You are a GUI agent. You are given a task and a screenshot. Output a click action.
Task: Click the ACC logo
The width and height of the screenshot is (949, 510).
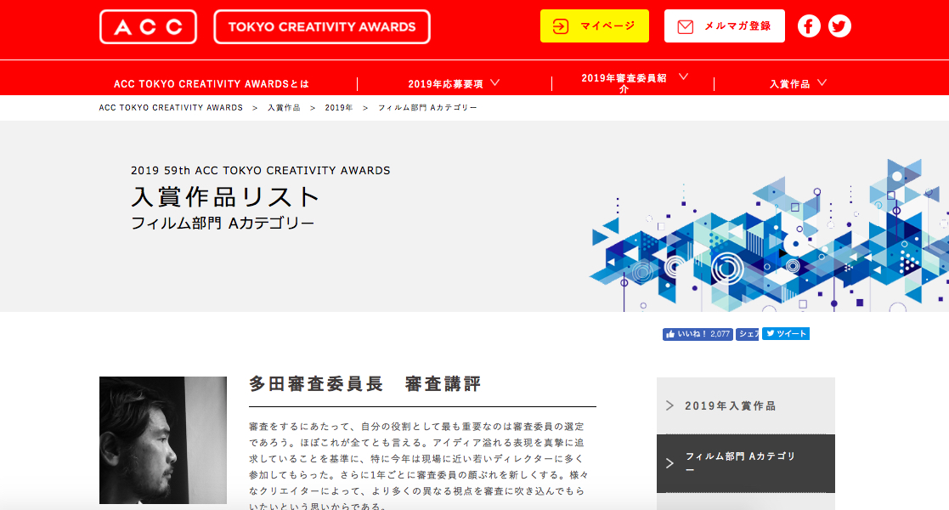click(x=149, y=26)
